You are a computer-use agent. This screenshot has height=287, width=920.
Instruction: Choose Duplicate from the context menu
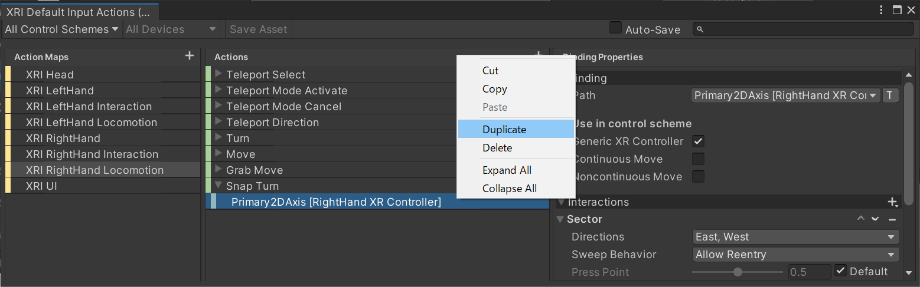504,130
